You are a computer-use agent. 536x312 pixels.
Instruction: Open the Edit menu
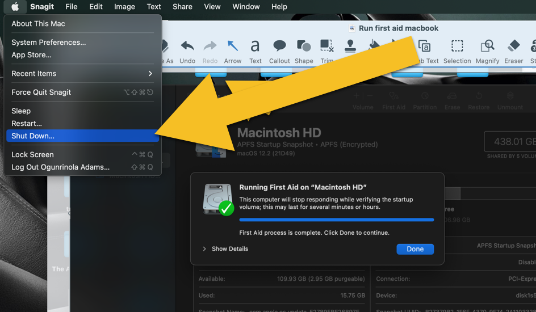point(96,6)
